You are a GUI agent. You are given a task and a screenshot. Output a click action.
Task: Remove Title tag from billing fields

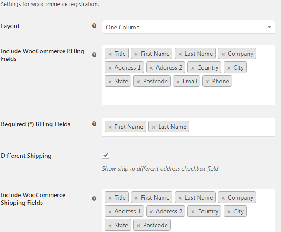point(110,54)
